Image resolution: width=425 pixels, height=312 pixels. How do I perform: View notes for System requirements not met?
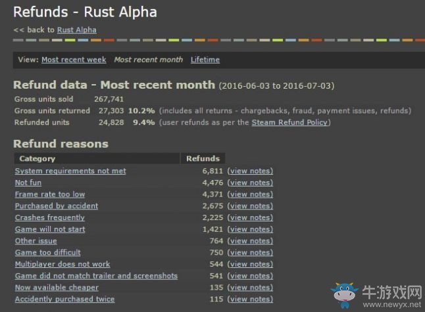pos(250,171)
